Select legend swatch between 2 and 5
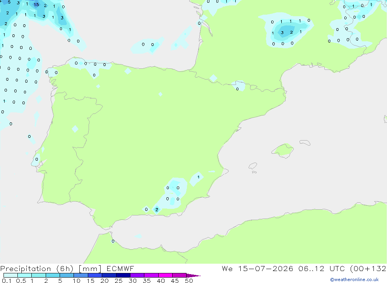Image resolution: width=387 pixels, height=283 pixels. click(x=53, y=275)
